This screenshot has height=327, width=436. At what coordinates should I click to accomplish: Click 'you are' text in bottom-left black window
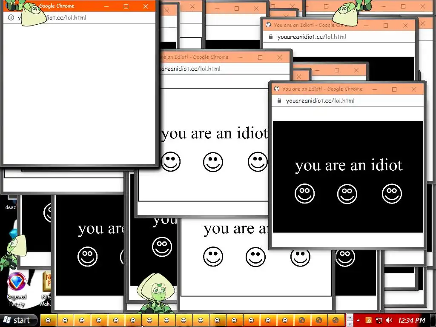100,229
